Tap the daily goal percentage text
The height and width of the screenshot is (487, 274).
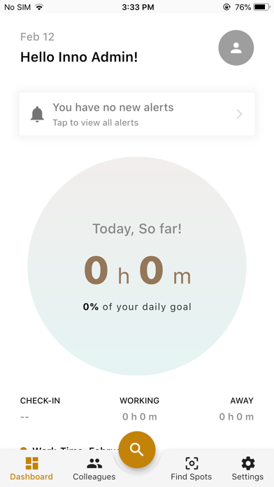click(x=137, y=307)
